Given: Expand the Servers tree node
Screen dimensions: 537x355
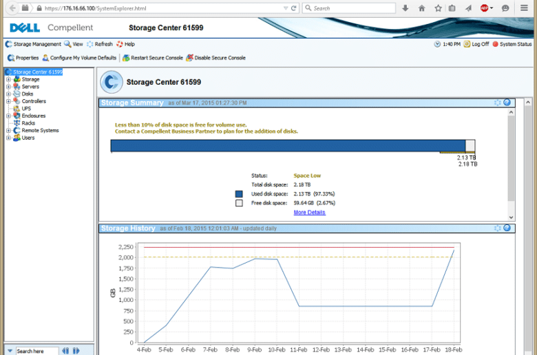Looking at the screenshot, I should click(8, 87).
